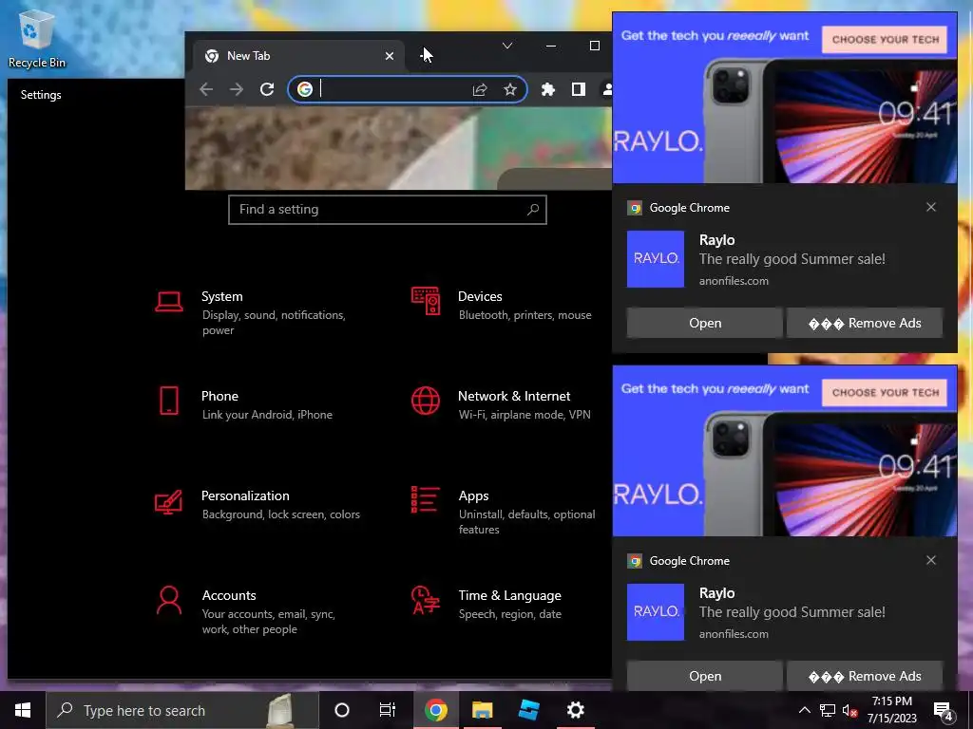Click the Find a setting search box
This screenshot has height=729, width=973.
coord(388,210)
